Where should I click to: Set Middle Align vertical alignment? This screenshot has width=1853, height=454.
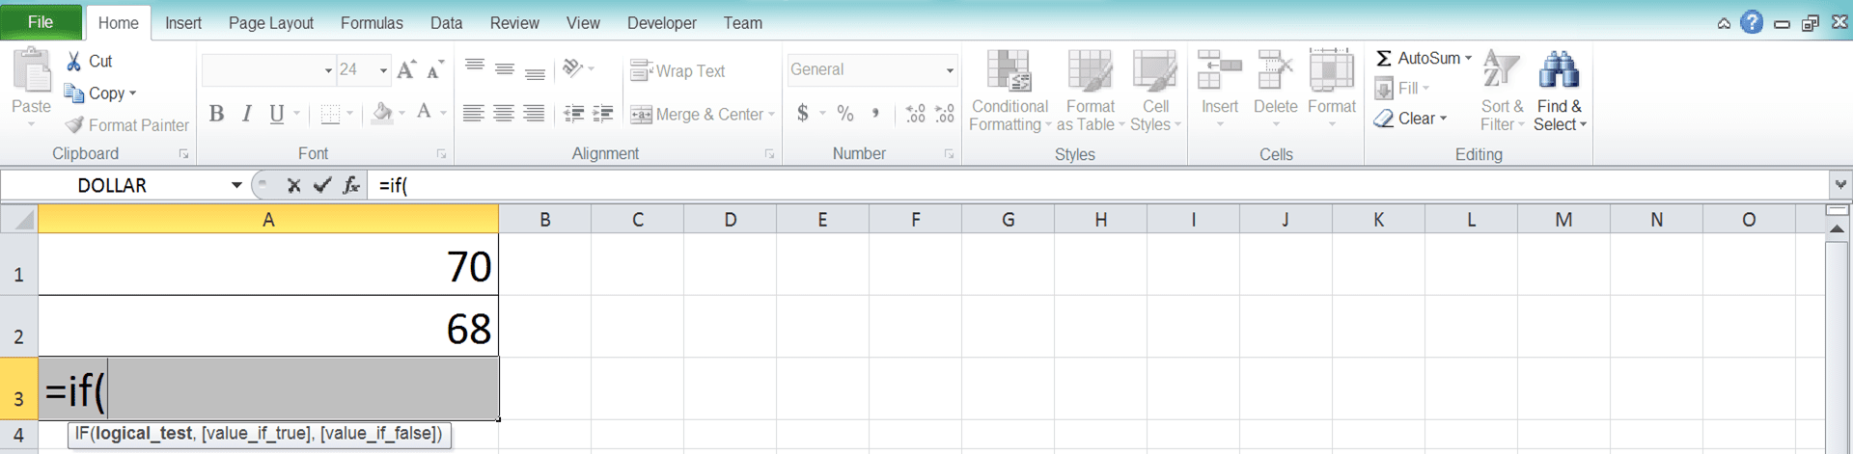tap(504, 68)
